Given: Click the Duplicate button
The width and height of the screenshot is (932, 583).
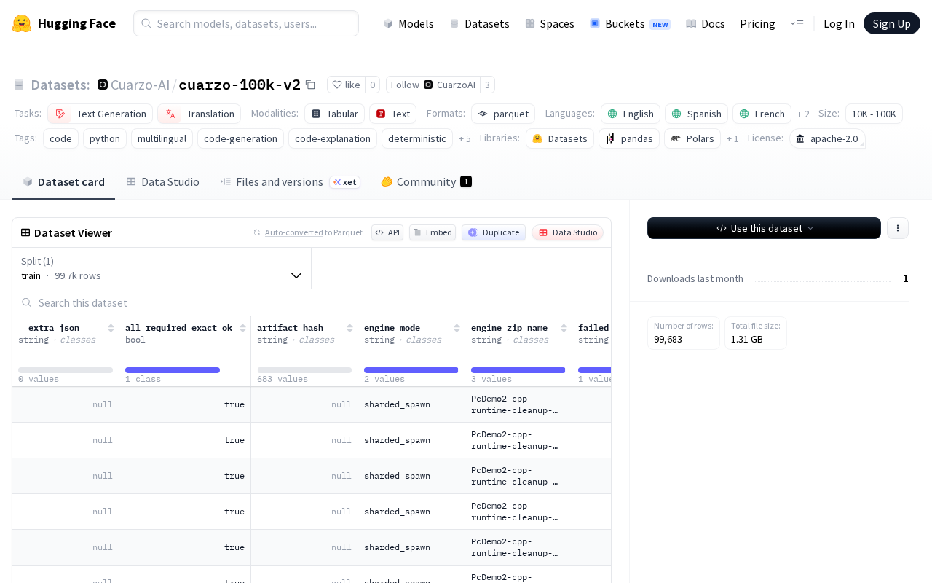Looking at the screenshot, I should (x=494, y=232).
